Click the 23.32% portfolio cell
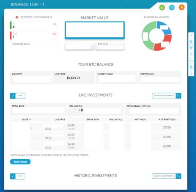The width and height of the screenshot is (196, 192). 167,128
